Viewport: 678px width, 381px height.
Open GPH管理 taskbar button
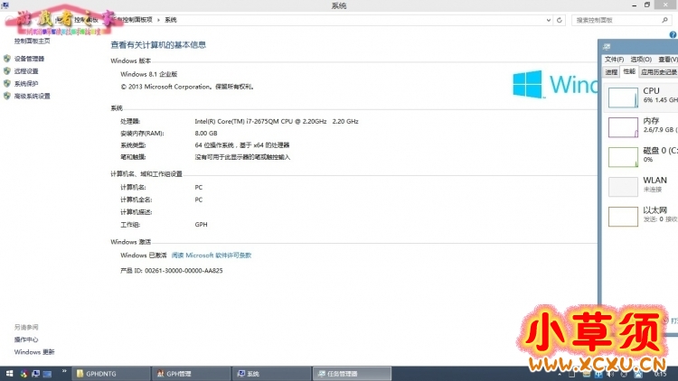[x=191, y=374]
